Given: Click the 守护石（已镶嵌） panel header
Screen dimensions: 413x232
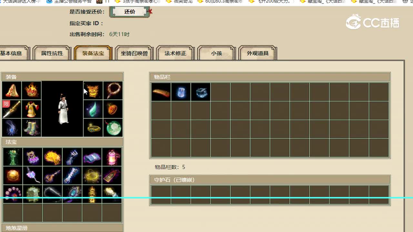Looking at the screenshot, I should [x=270, y=180].
